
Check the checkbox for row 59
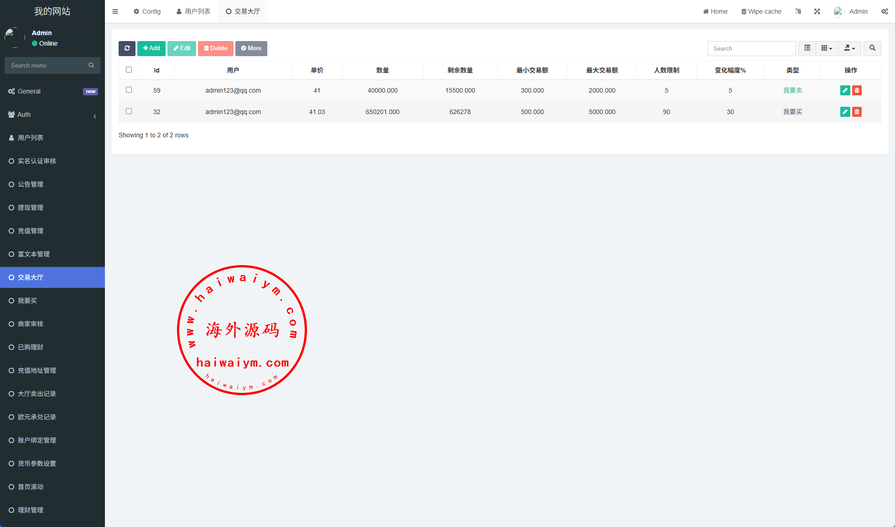coord(129,90)
